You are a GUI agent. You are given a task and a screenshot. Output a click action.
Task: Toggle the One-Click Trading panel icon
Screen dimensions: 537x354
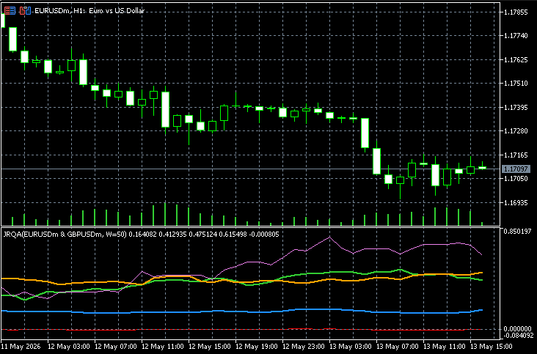25,11
